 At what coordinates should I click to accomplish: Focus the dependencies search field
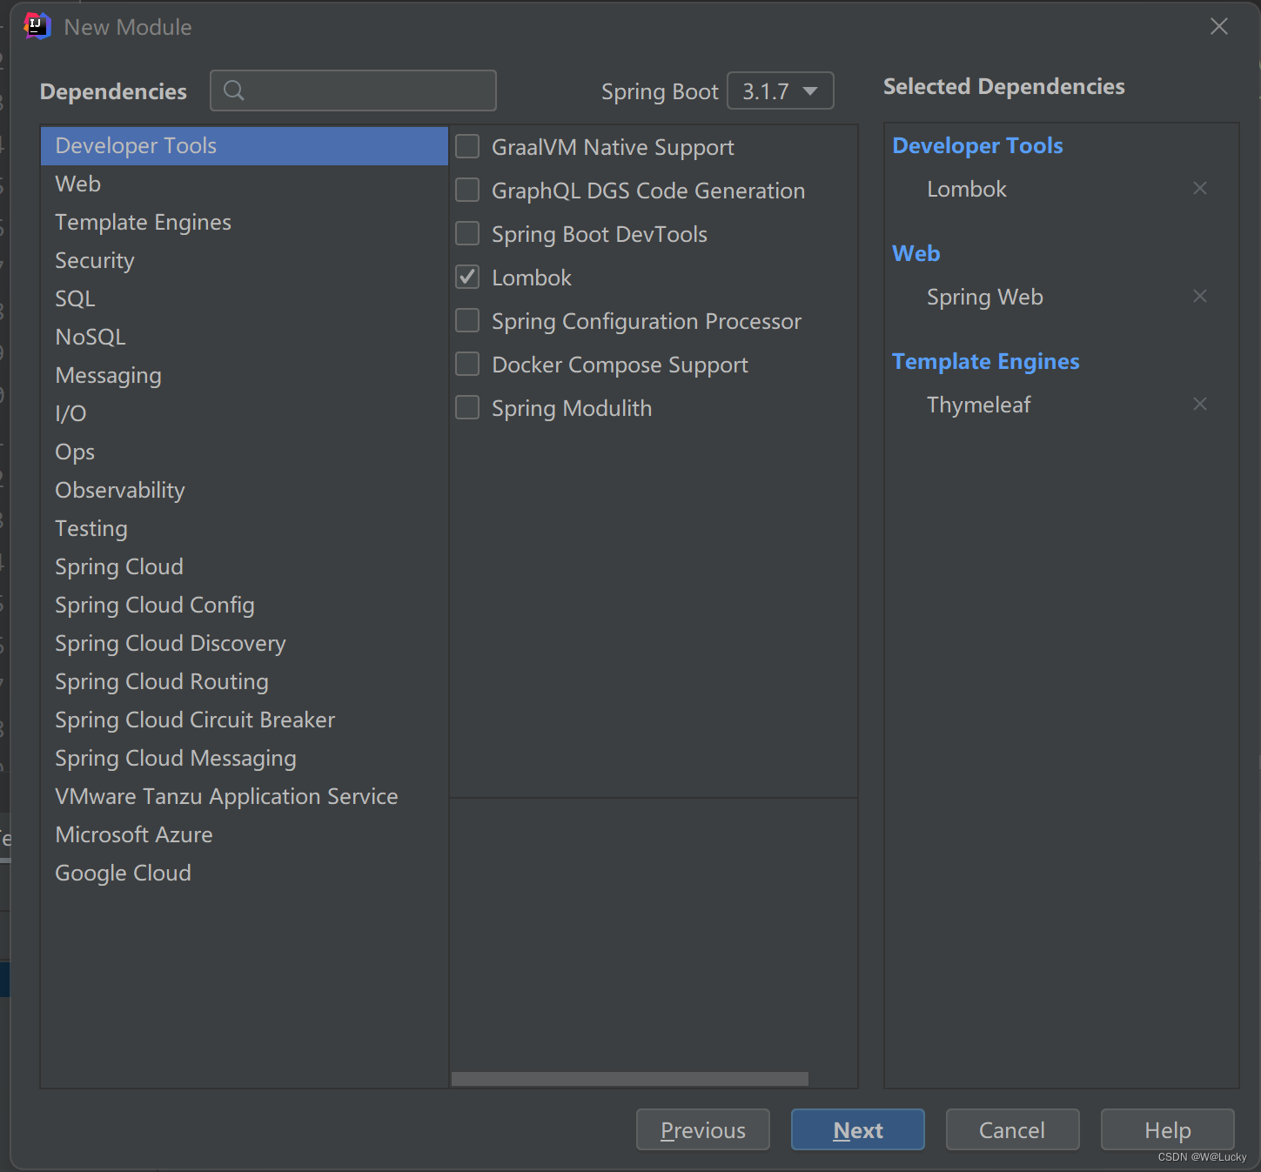point(353,90)
